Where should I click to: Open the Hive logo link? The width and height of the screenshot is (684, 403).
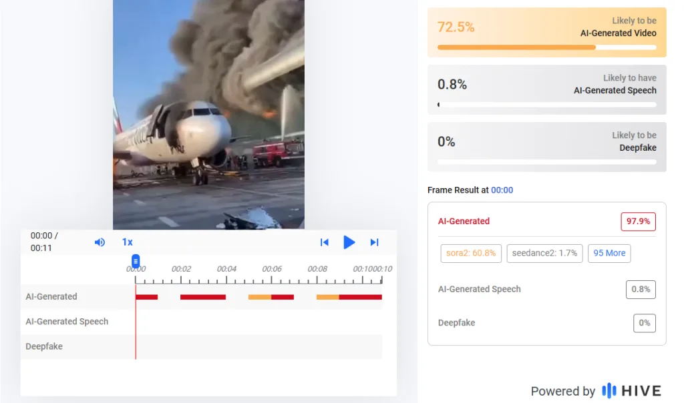(631, 391)
